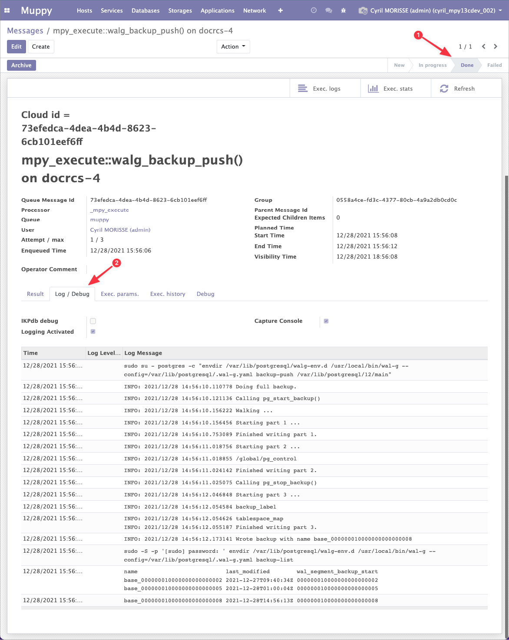Image resolution: width=509 pixels, height=640 pixels.
Task: Click the Exec. stats chart icon
Action: coord(373,89)
